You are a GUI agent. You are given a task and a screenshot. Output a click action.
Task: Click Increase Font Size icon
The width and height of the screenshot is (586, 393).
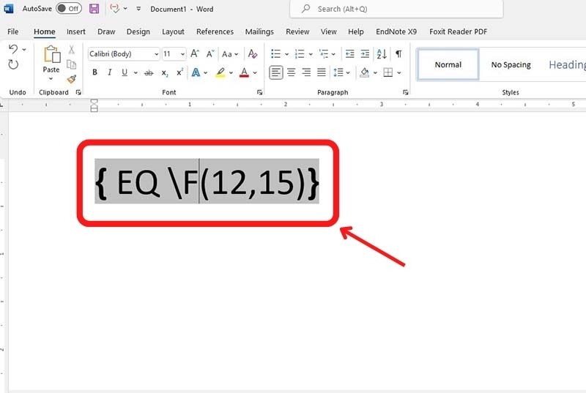pos(195,53)
